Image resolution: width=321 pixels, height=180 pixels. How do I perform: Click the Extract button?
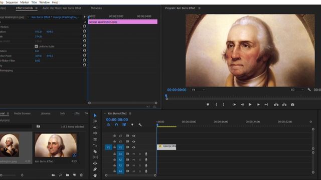284,104
